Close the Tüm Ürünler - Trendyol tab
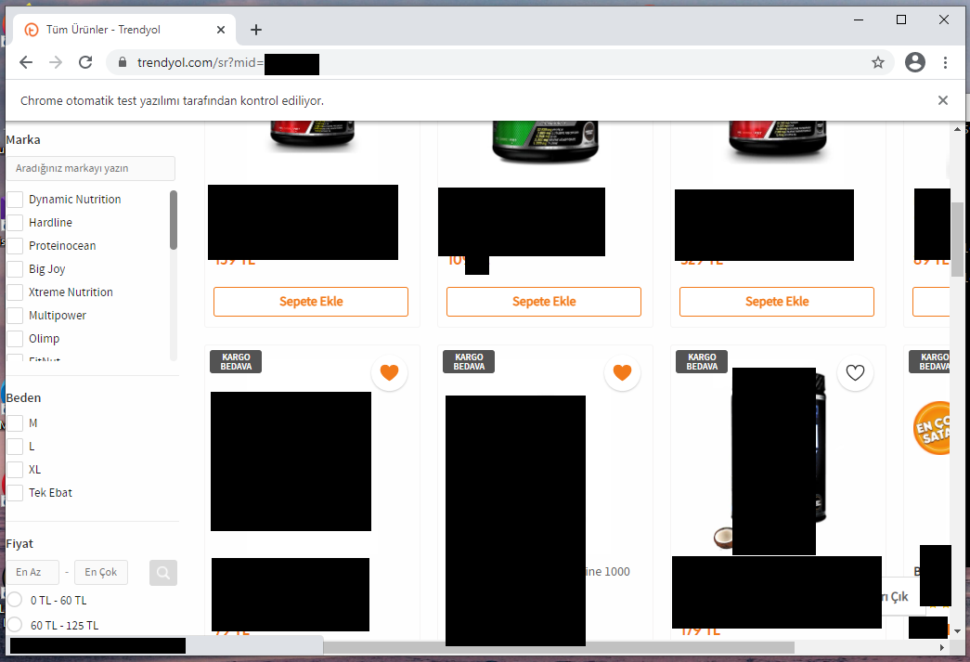 click(x=221, y=30)
